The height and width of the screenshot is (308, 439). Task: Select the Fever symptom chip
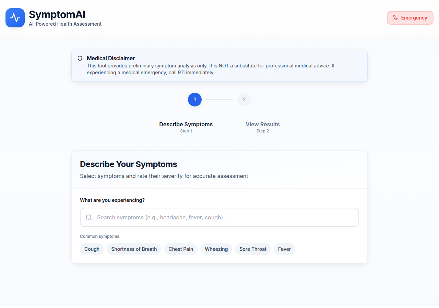pos(284,249)
